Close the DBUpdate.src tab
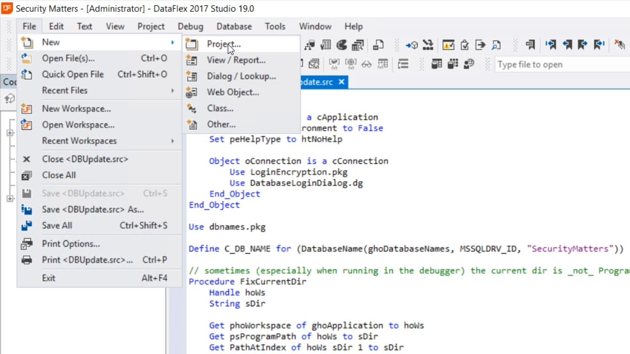This screenshot has width=630, height=354. point(342,82)
